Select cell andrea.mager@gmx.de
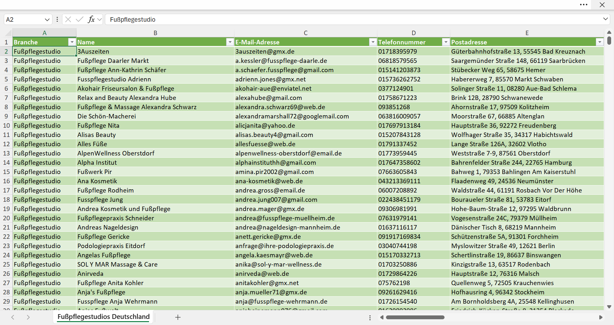614x325 pixels. pos(306,209)
